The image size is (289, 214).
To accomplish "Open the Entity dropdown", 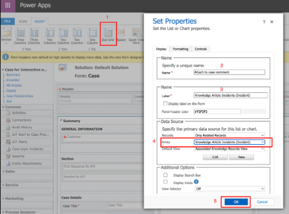I will pyautogui.click(x=229, y=142).
